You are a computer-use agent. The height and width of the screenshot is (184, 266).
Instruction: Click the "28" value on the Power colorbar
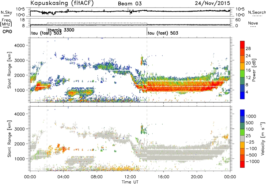pos(248,48)
